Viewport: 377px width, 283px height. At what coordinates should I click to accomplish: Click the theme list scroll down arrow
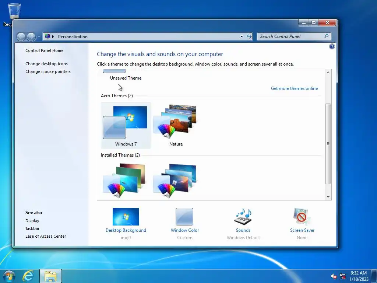pos(328,197)
